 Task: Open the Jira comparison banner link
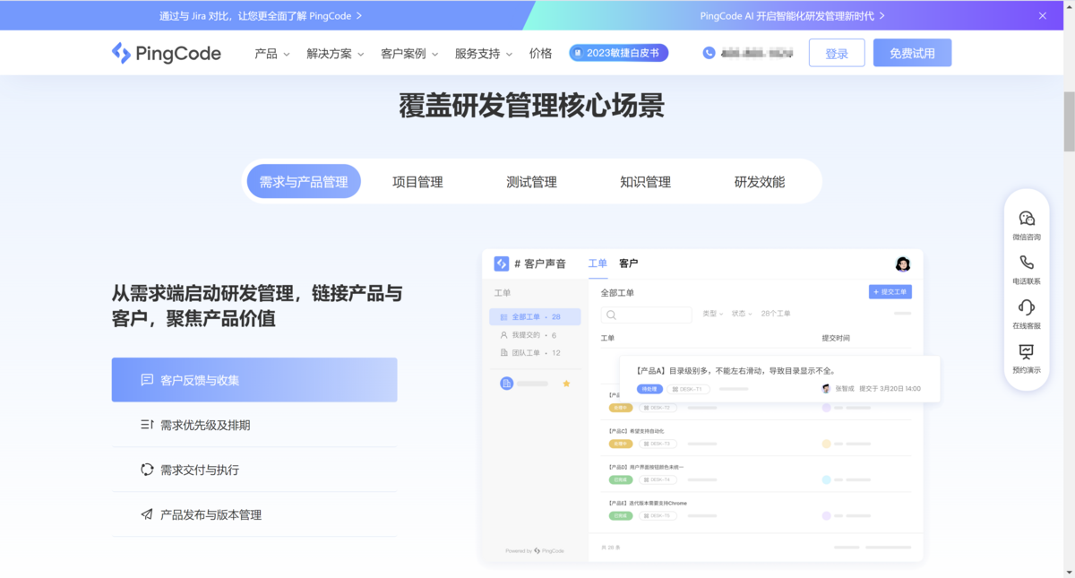pos(261,15)
